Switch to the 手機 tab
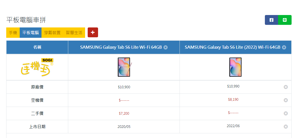 coord(13,33)
